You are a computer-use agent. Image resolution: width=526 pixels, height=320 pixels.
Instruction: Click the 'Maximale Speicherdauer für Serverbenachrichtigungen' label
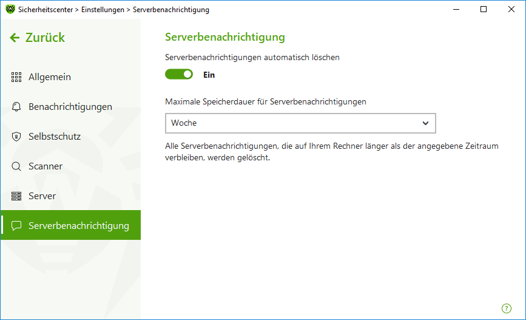(265, 102)
